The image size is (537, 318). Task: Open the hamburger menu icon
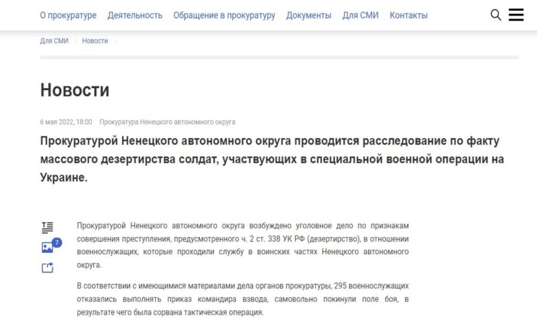tap(516, 15)
